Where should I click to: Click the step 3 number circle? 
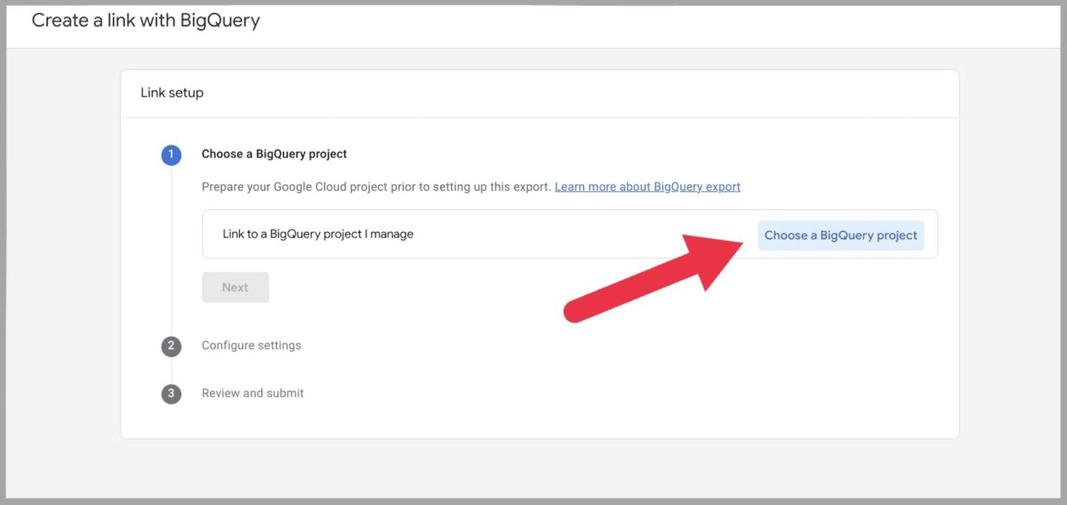pos(171,394)
